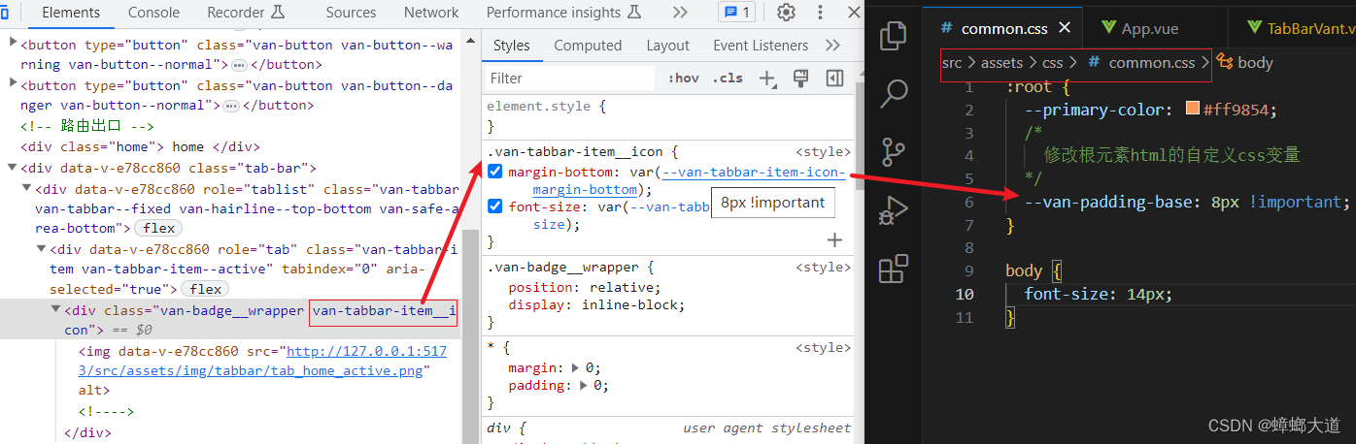Open style source link of .van-tabbar-item__icon
Screen dimensions: 1356x444
coord(823,152)
